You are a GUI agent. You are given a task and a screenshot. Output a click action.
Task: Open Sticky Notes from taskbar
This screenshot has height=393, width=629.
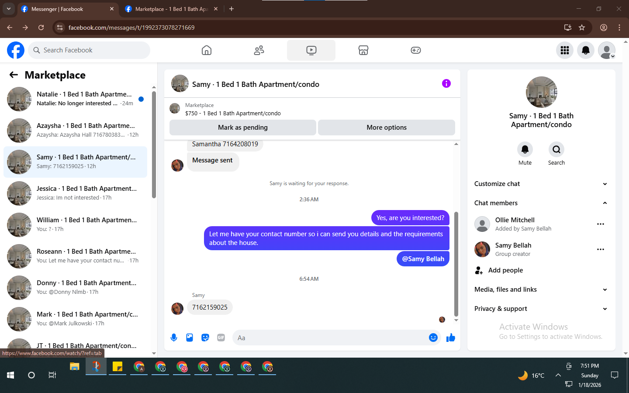click(118, 367)
